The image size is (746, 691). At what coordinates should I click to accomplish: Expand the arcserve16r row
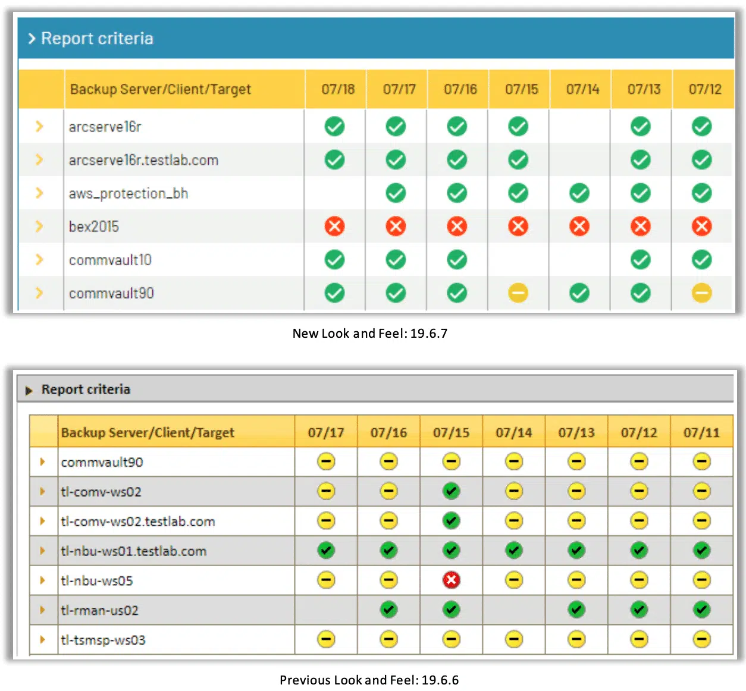click(x=39, y=126)
